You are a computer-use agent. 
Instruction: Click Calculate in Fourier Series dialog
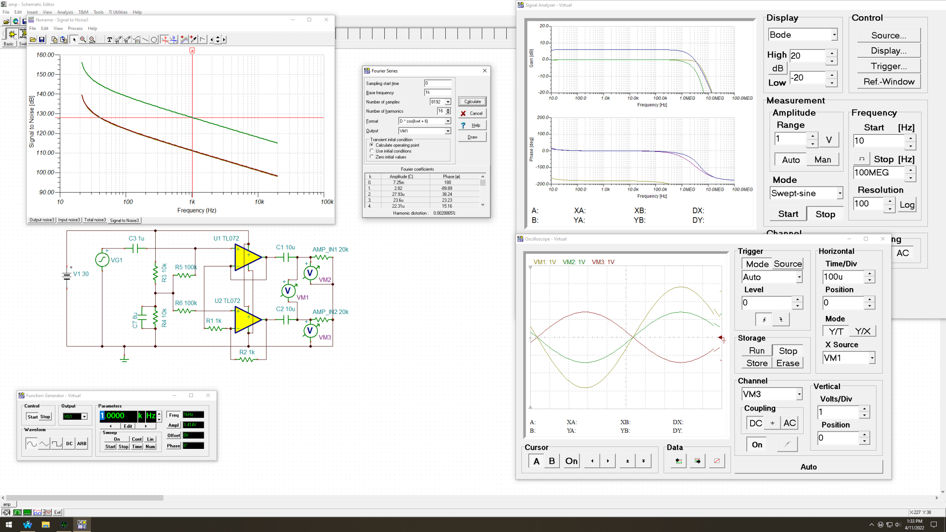473,102
